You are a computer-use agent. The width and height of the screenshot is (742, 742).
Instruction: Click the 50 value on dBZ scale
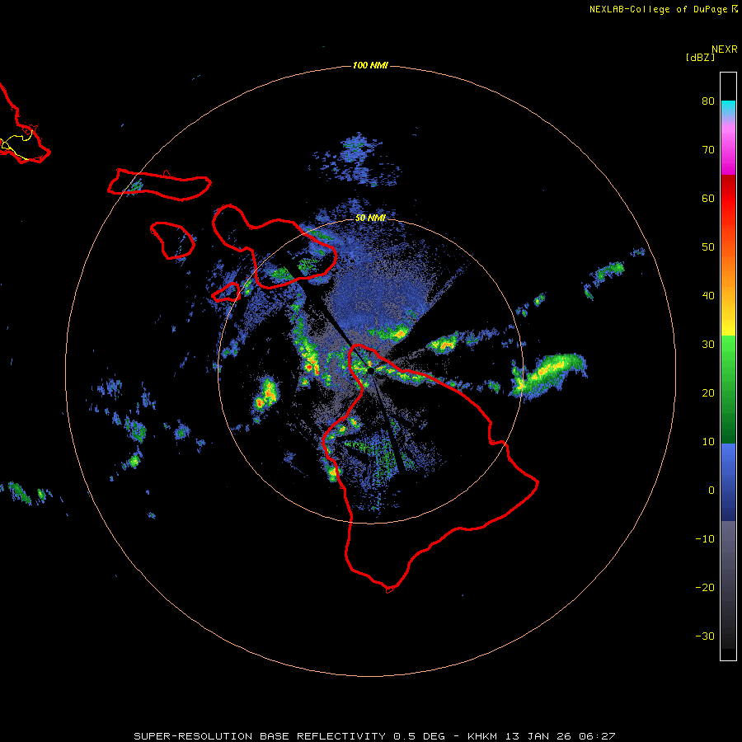708,247
